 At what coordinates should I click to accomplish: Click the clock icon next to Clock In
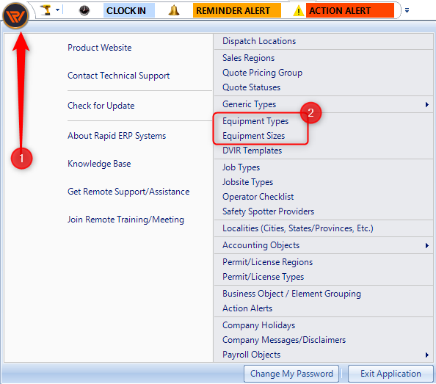coord(84,10)
